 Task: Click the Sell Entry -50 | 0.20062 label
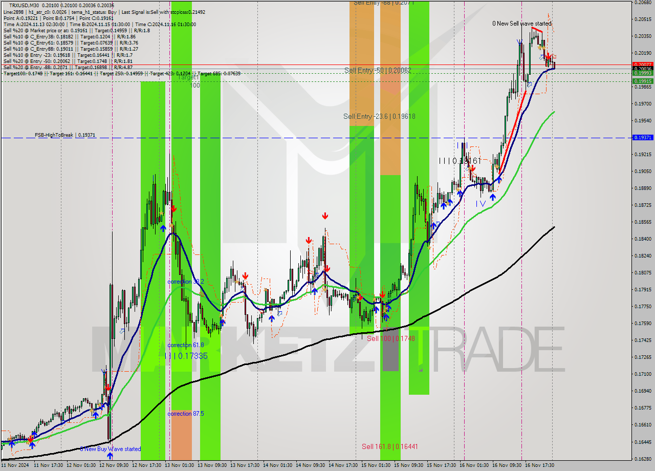pyautogui.click(x=378, y=70)
